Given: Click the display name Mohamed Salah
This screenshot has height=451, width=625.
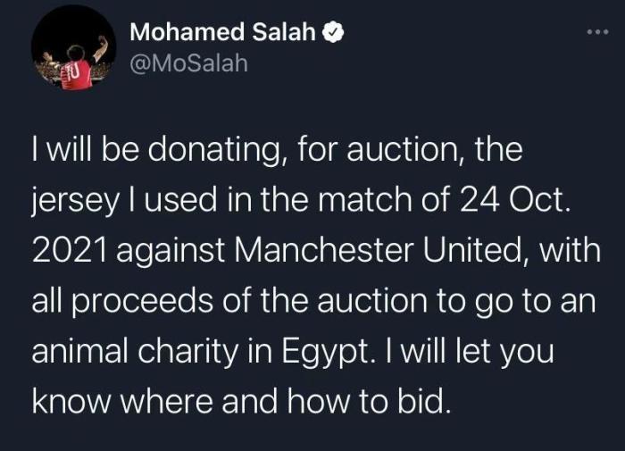Looking at the screenshot, I should pyautogui.click(x=222, y=33).
